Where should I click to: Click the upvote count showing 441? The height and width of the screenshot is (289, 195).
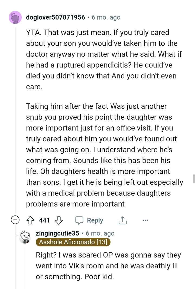pyautogui.click(x=44, y=220)
